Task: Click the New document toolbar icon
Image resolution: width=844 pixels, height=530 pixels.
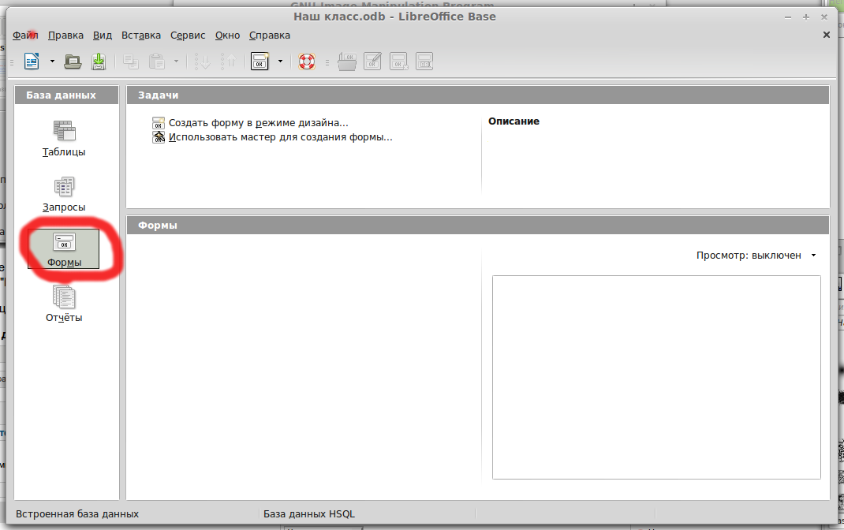Action: [x=32, y=62]
